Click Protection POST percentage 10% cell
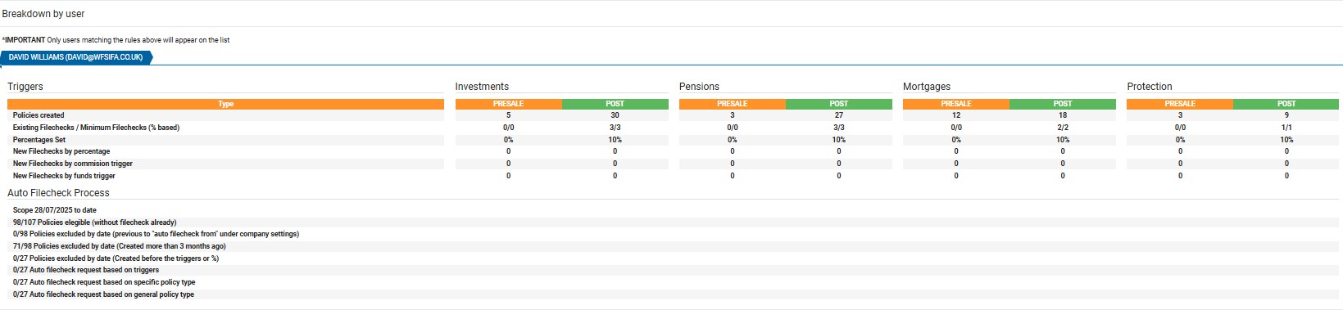 coord(1286,140)
